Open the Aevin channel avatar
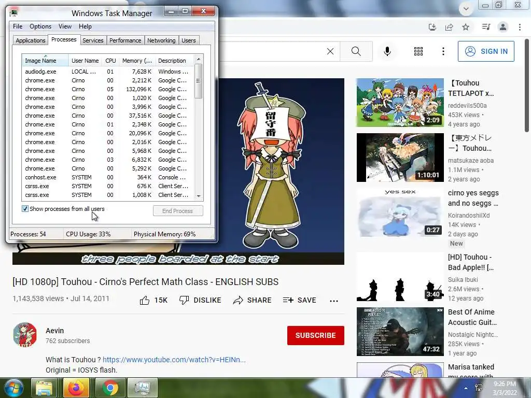Viewport: 531px width, 398px height. pyautogui.click(x=25, y=334)
